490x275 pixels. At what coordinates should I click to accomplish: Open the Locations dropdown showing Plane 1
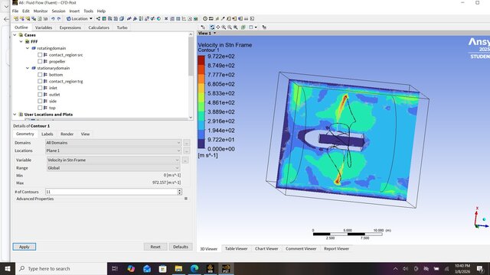[x=113, y=150]
